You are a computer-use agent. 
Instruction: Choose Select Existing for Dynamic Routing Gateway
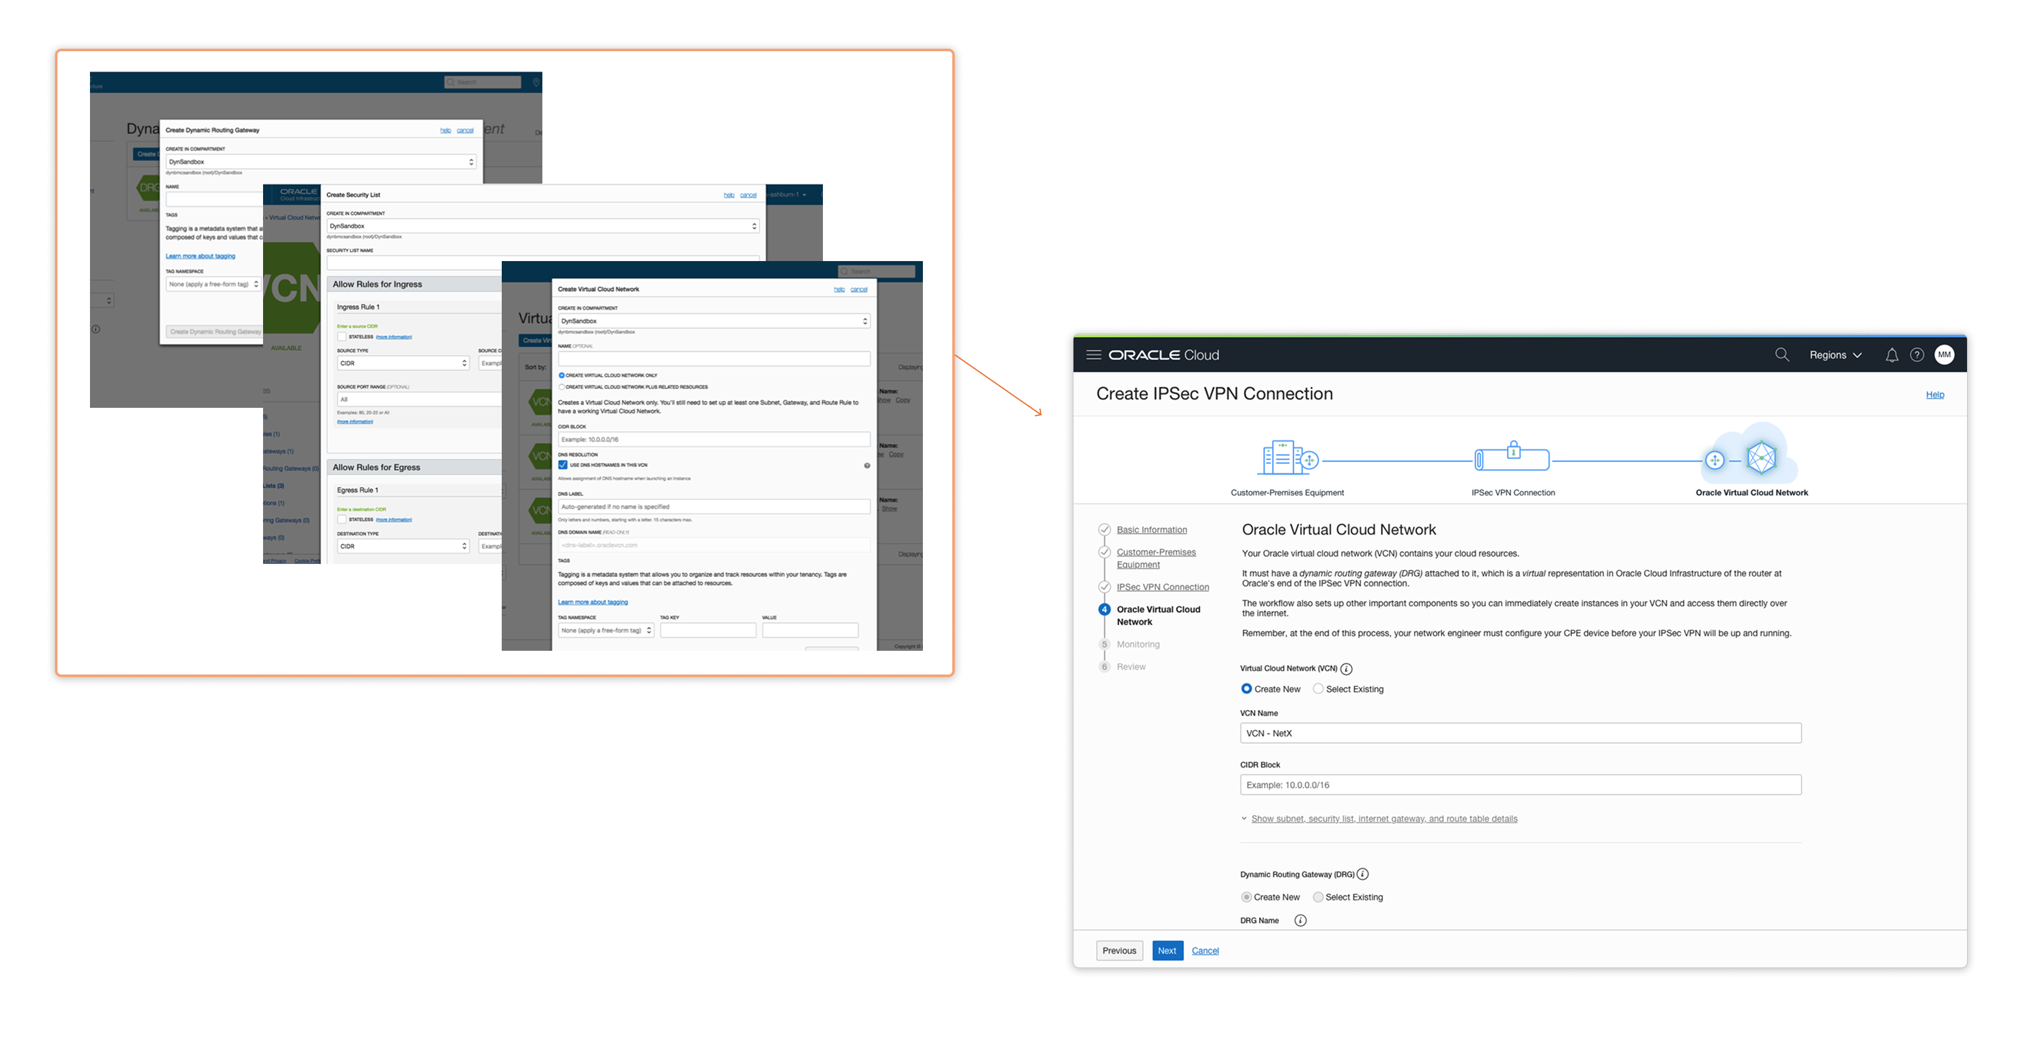tap(1318, 897)
